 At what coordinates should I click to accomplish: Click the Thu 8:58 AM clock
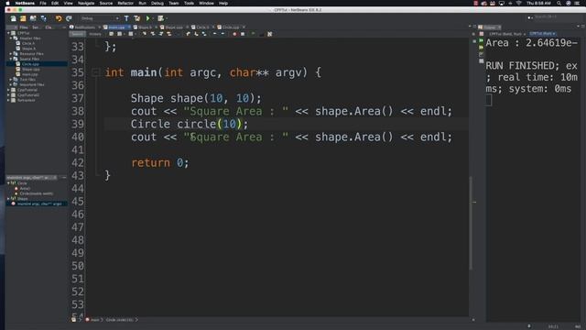click(538, 3)
